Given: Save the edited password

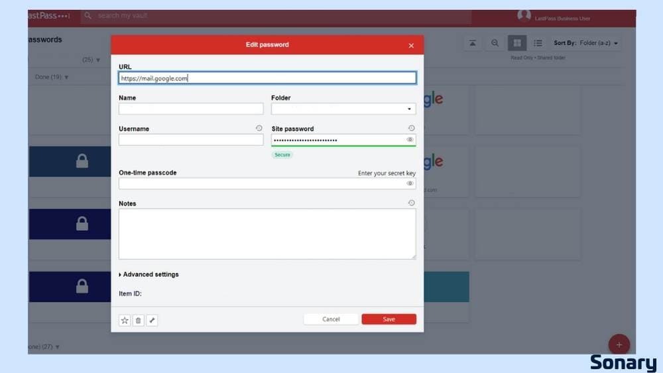Looking at the screenshot, I should coord(389,319).
